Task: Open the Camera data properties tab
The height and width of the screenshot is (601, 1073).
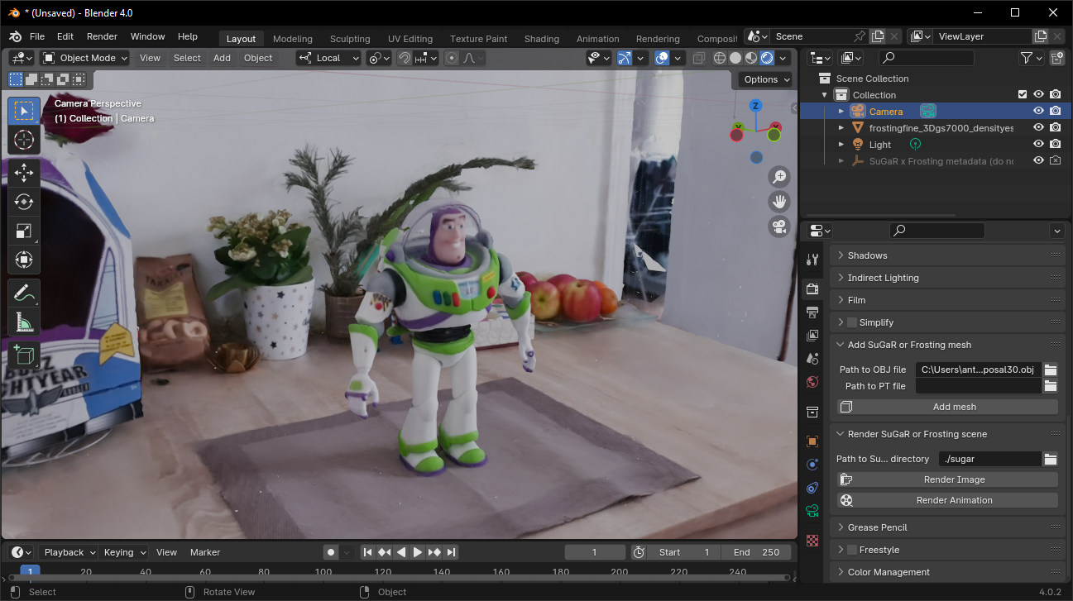Action: [x=812, y=511]
